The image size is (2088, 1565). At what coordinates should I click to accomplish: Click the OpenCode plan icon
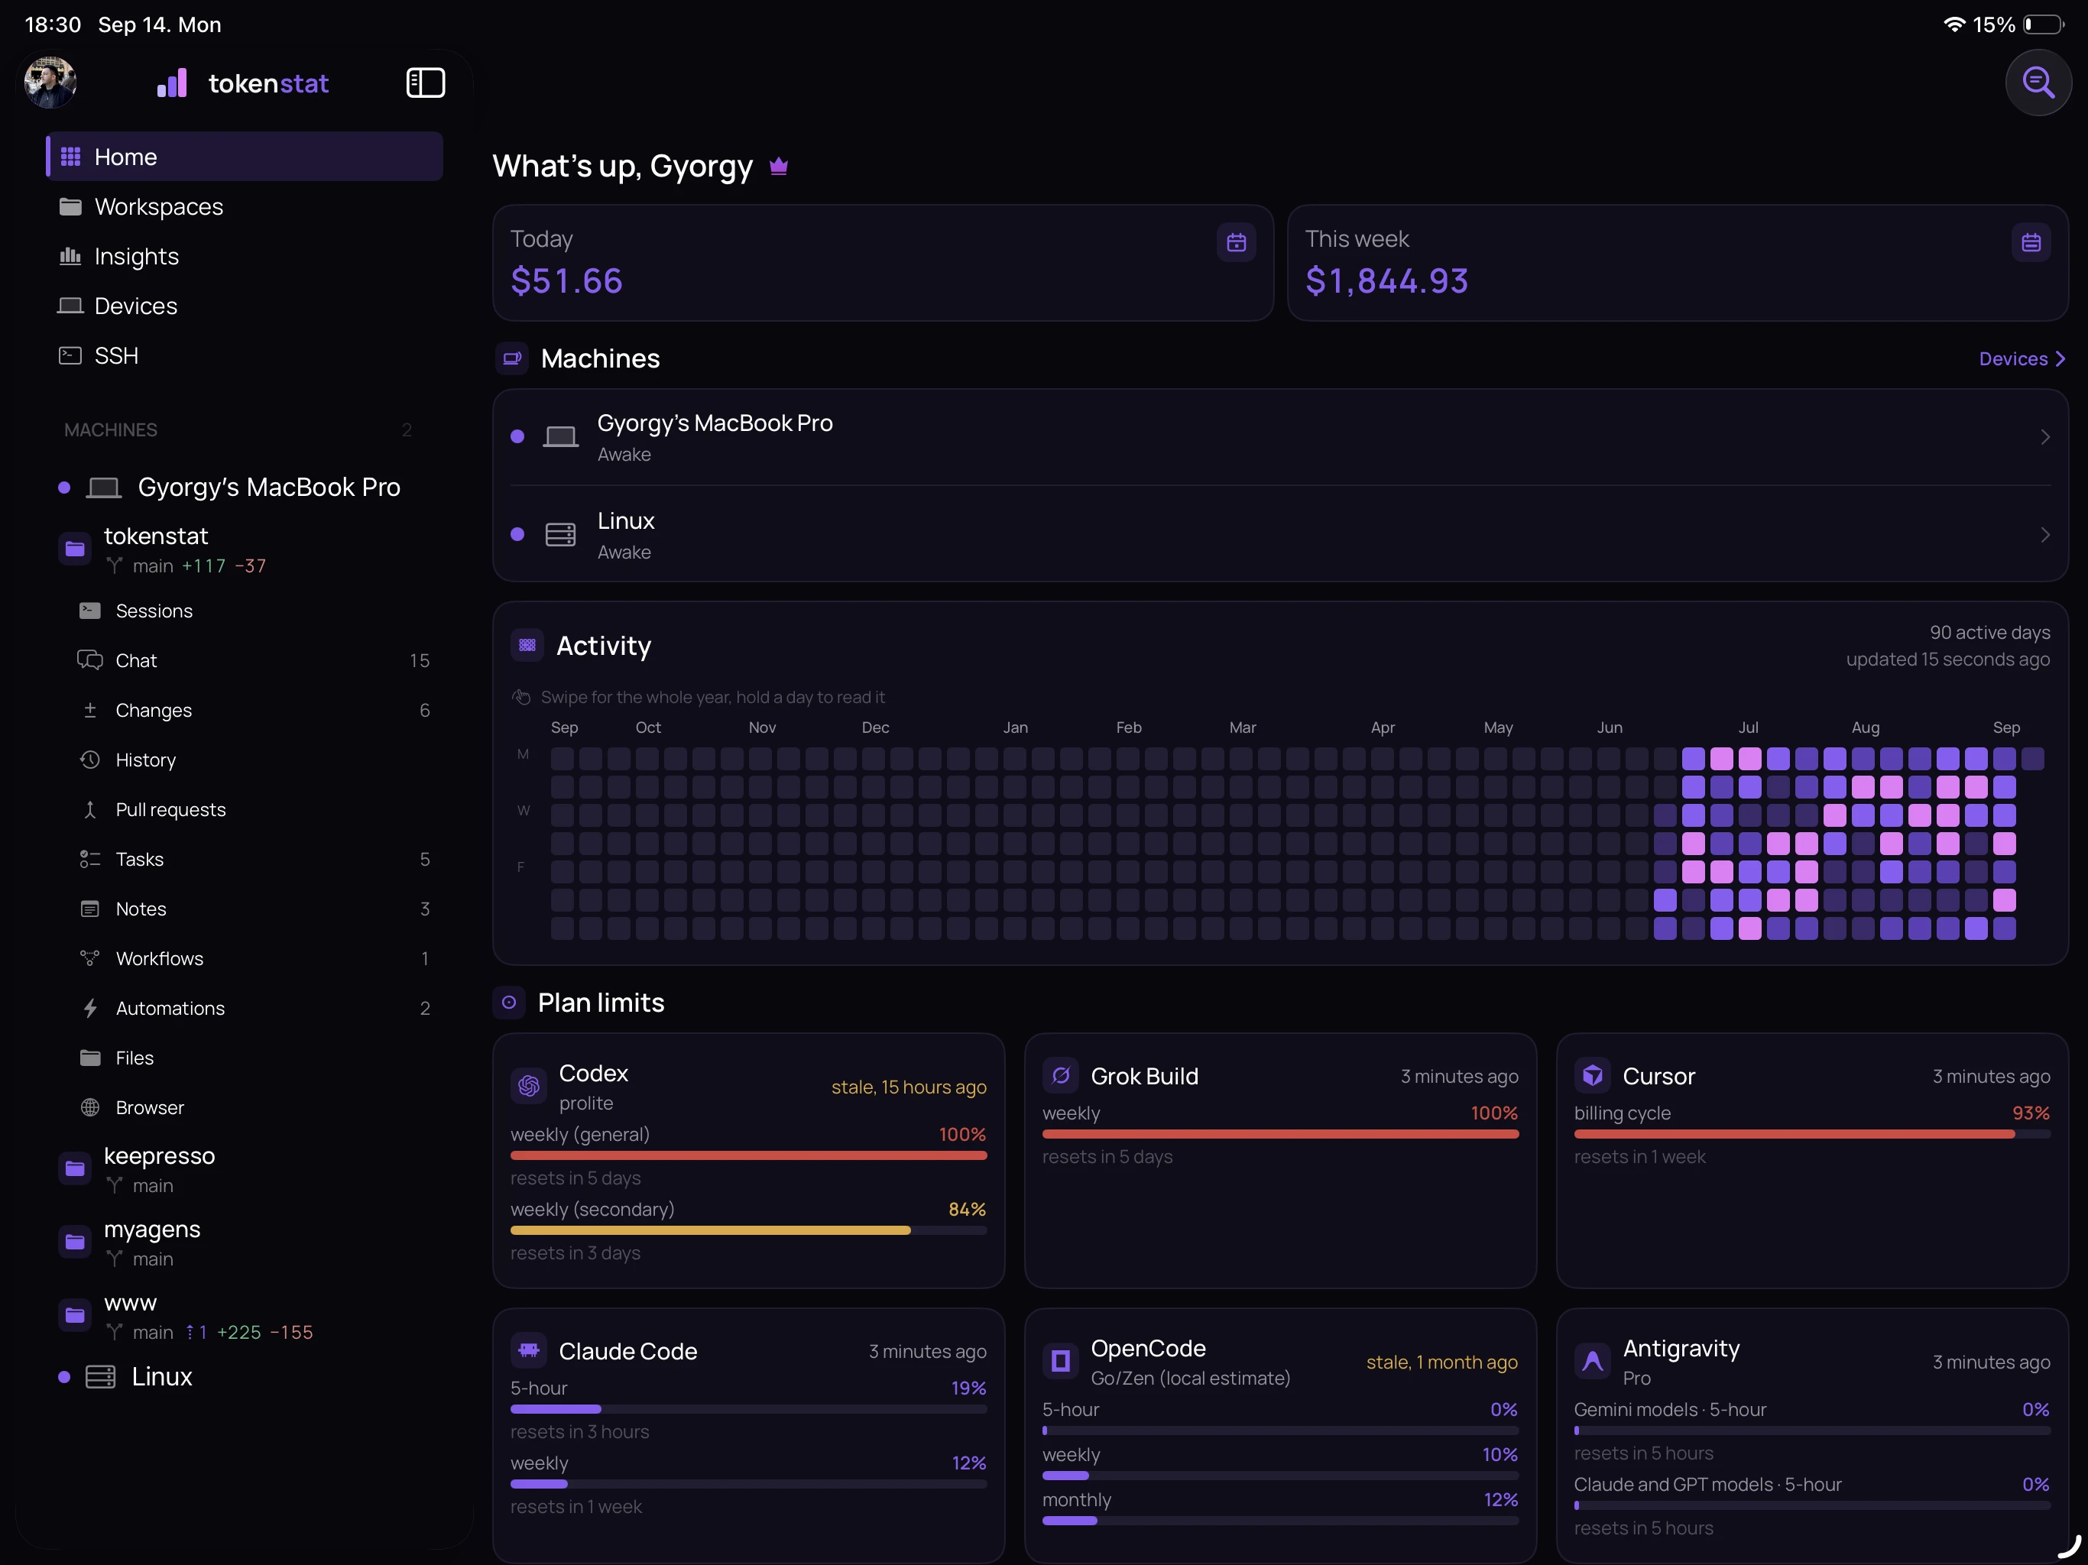(1060, 1361)
